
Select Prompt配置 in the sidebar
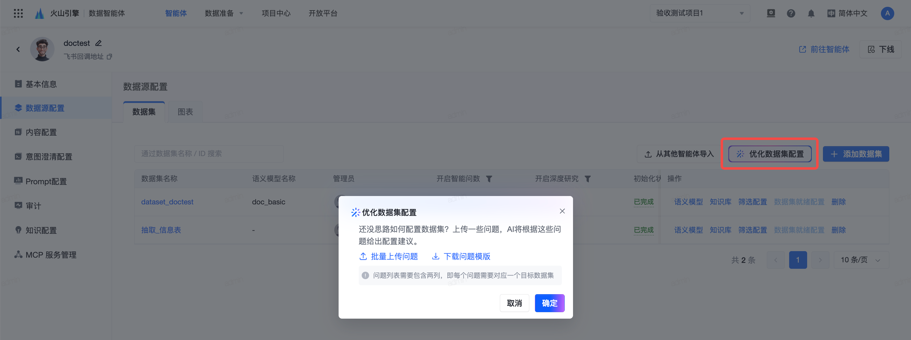click(46, 181)
